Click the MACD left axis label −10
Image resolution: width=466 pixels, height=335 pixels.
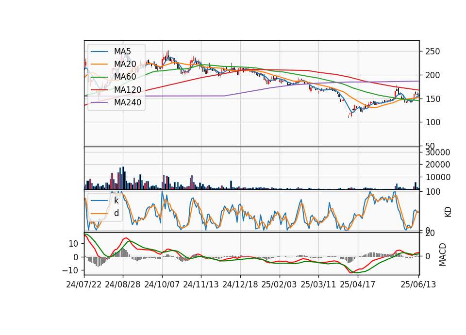(70, 270)
